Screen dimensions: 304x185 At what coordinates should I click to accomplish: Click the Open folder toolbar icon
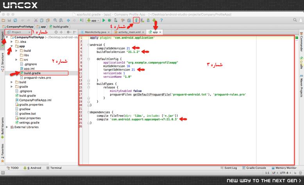(3, 20)
